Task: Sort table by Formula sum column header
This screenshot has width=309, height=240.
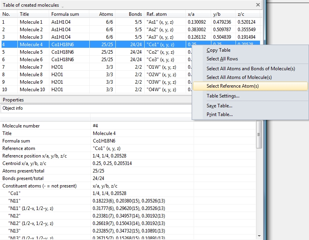Action: pos(65,14)
